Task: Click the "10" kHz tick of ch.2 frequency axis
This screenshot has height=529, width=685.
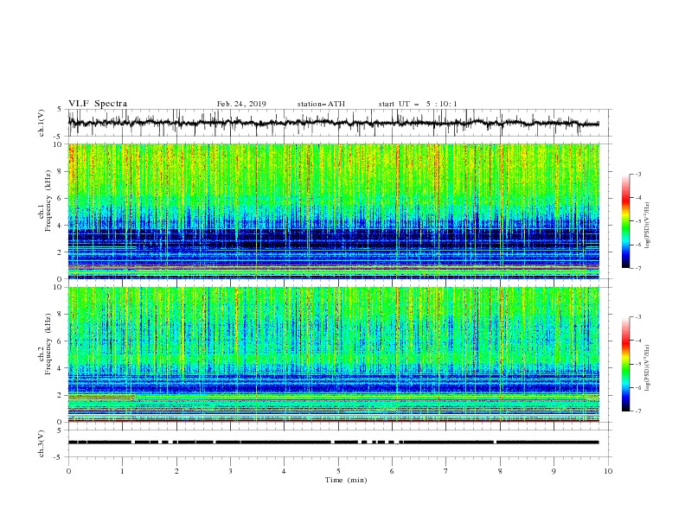Action: pyautogui.click(x=59, y=287)
